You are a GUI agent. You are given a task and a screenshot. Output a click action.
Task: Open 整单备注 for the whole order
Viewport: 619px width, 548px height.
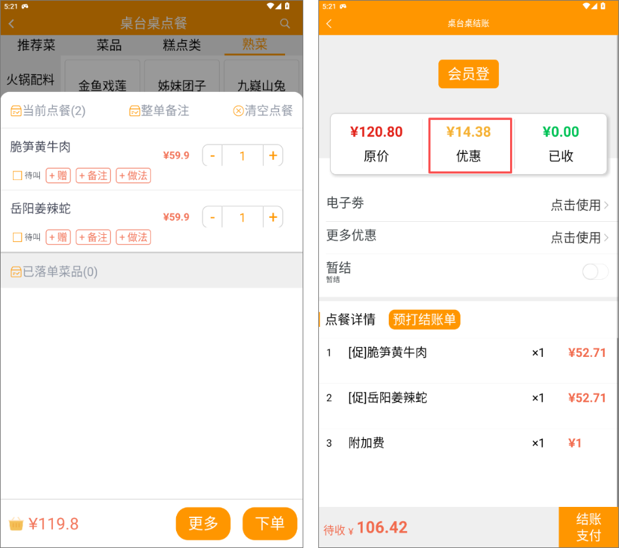tap(159, 110)
